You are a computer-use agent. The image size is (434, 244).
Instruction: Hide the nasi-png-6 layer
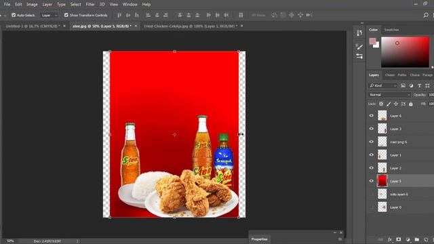click(372, 142)
